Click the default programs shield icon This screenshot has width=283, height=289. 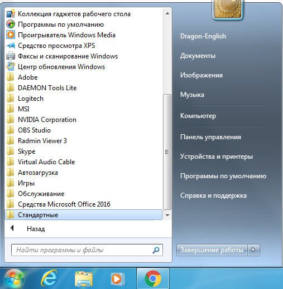coord(11,25)
